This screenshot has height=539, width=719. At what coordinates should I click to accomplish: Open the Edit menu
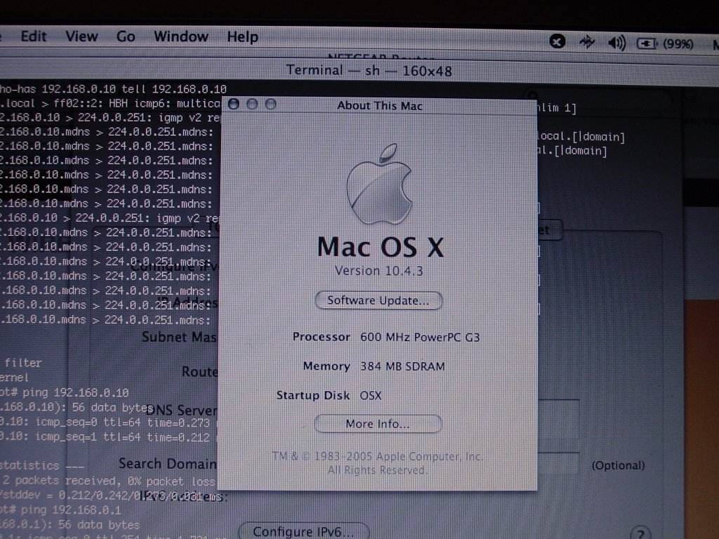click(34, 36)
